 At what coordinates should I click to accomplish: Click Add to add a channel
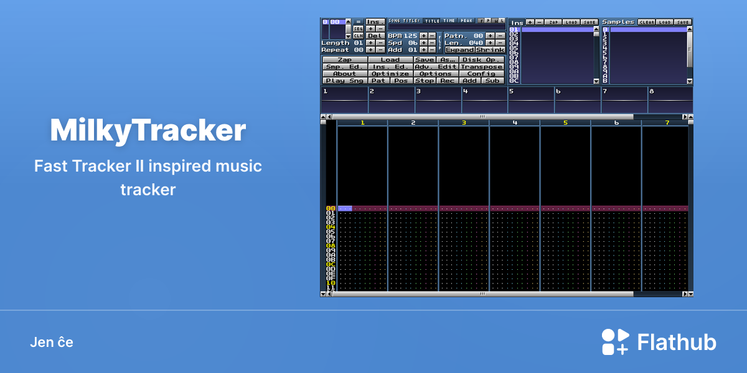[470, 81]
